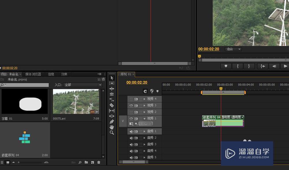Screen dimensions: 289x170
Task: Open the 效果 tab
Action: [x=64, y=74]
